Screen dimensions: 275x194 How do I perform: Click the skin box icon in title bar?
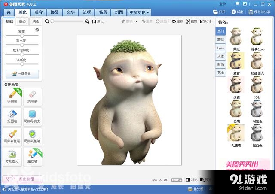click(x=245, y=4)
